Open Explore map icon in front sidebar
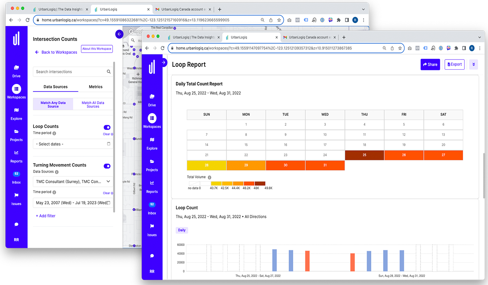 152,142
